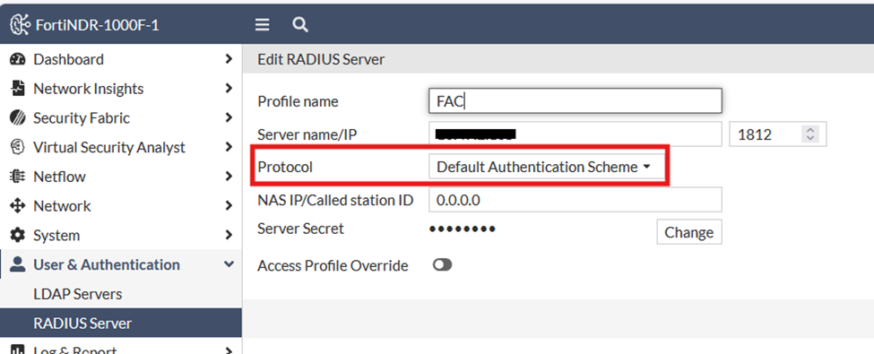Select RADIUS Server submenu item

point(121,323)
